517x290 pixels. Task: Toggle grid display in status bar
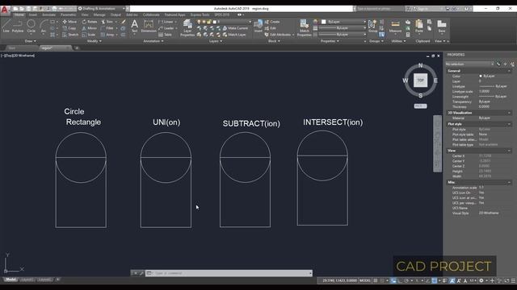click(376, 280)
